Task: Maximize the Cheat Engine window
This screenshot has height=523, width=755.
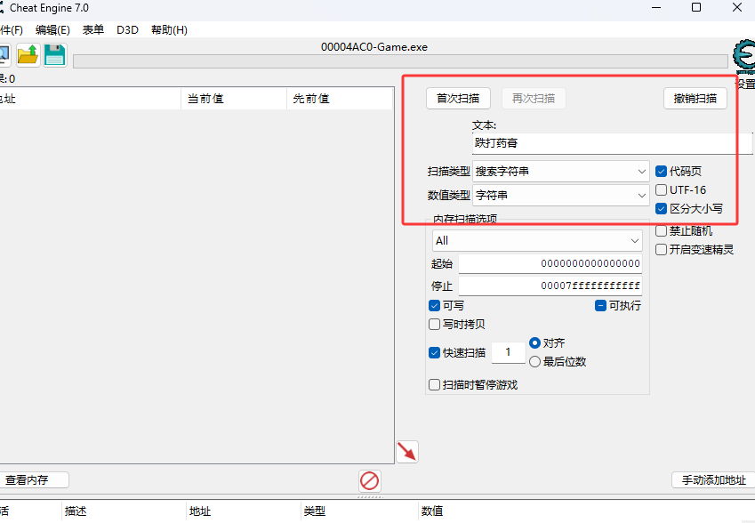Action: click(x=696, y=7)
